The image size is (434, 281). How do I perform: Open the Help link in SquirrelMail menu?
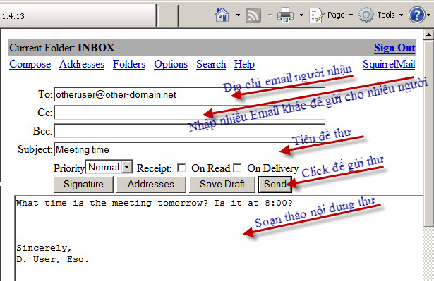tap(244, 64)
